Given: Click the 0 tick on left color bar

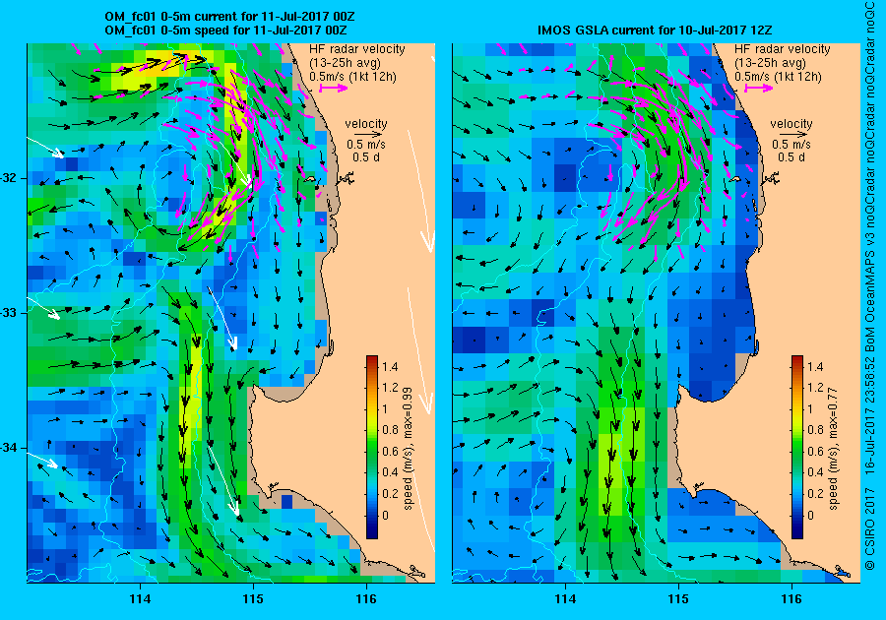Looking at the screenshot, I should [x=385, y=515].
